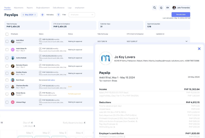This screenshot has width=205, height=138.
Task: Open the Daily allowance tab
Action: pos(58,7)
